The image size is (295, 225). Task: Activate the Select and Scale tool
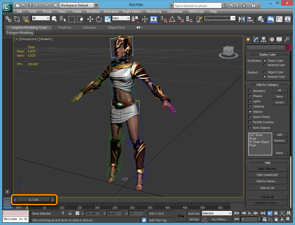coord(108,19)
